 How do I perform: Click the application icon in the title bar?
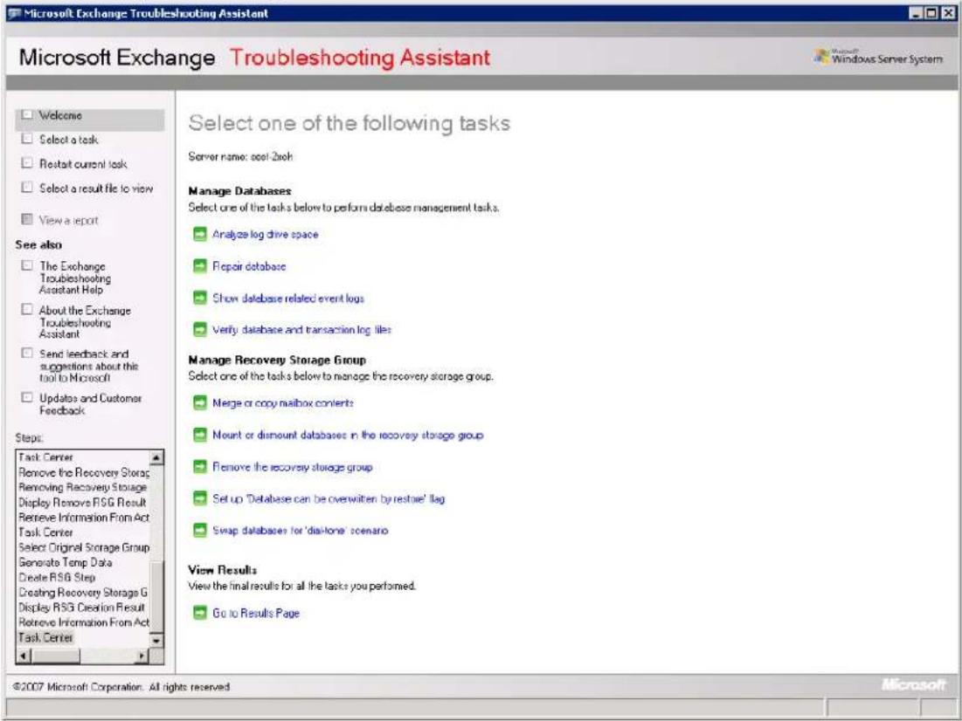coord(15,13)
